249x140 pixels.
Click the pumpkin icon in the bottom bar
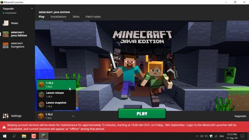click(41, 116)
